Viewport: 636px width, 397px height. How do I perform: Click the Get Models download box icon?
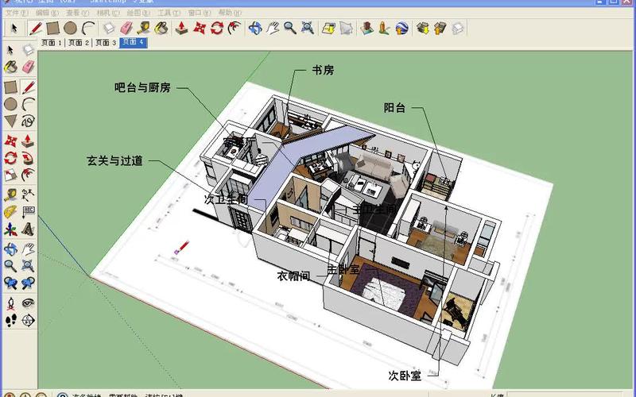(423, 29)
